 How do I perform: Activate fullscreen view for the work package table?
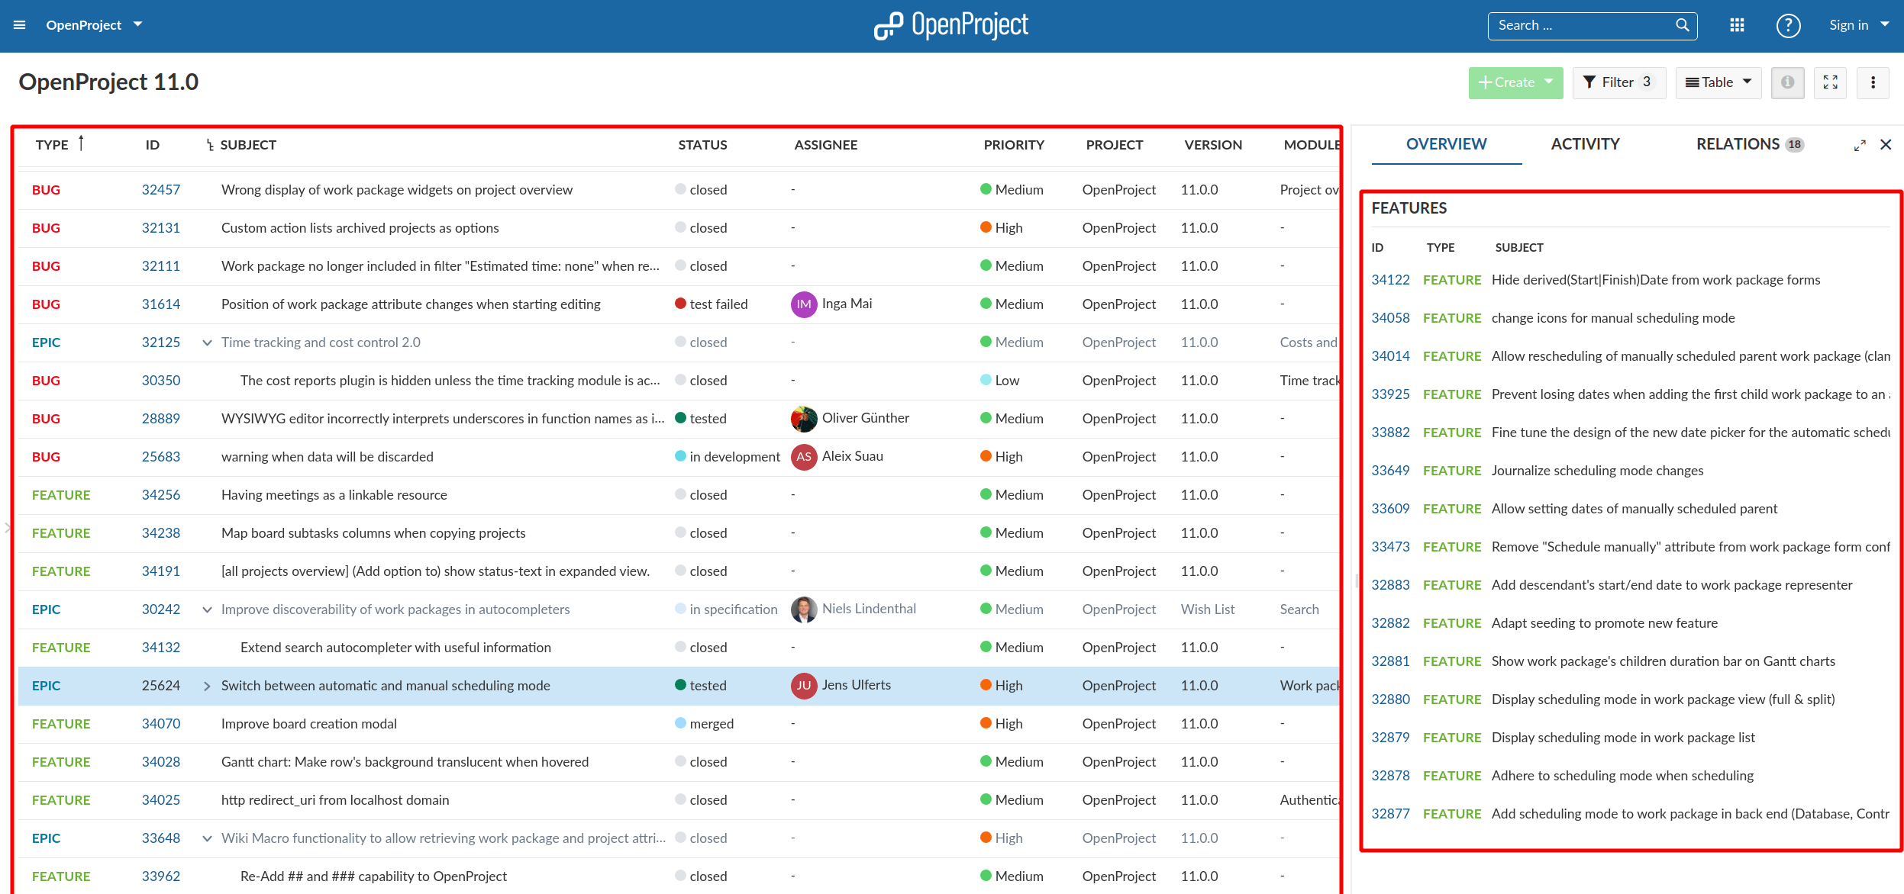[1830, 82]
